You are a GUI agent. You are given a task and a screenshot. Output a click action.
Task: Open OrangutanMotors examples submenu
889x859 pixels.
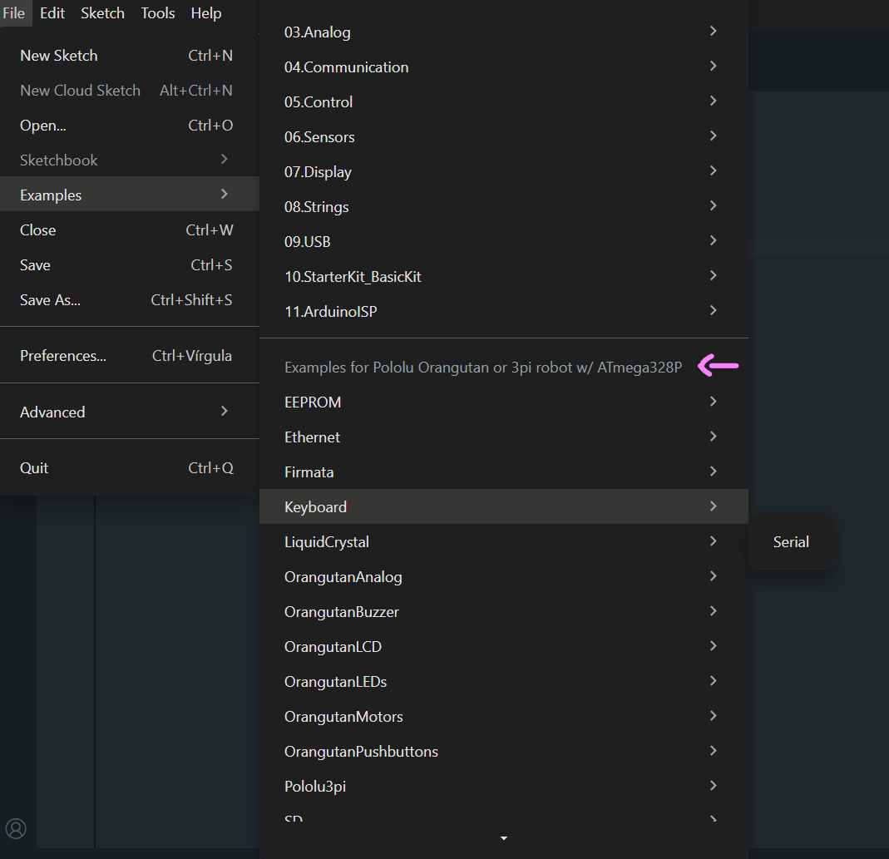(x=503, y=717)
